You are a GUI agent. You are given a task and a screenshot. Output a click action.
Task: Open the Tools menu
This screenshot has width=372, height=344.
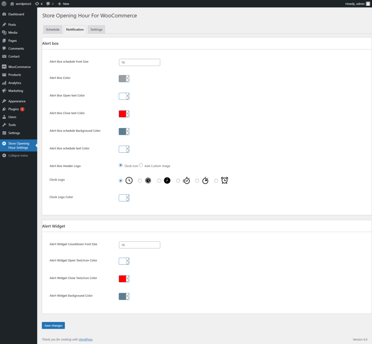19,125
